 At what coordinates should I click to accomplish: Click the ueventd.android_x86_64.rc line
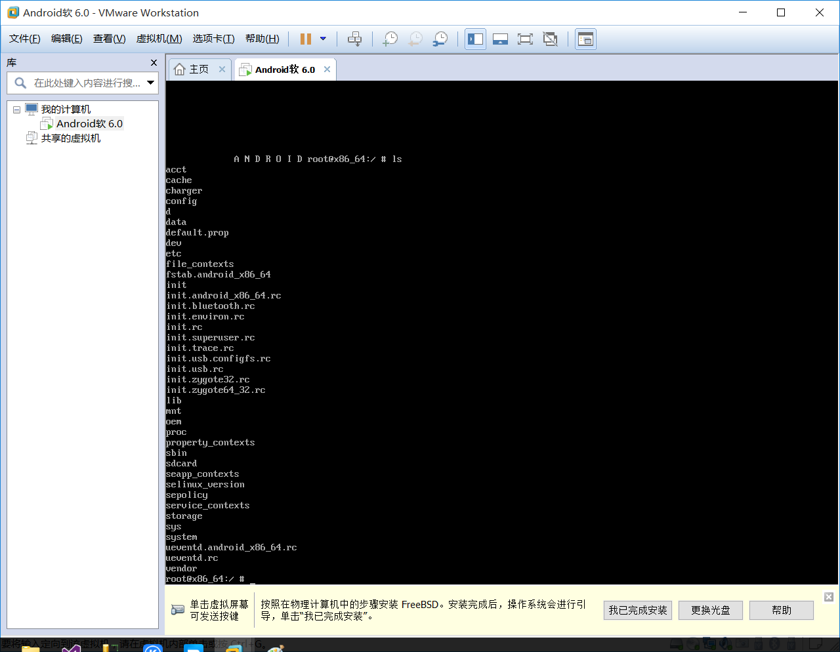[232, 547]
